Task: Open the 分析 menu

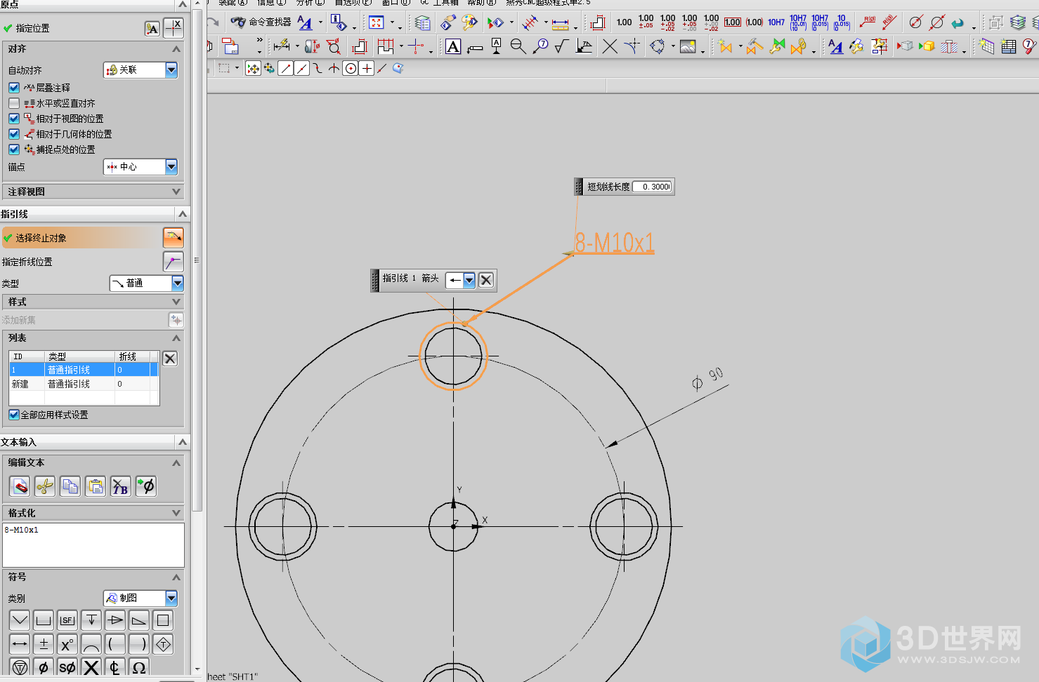Action: tap(310, 3)
